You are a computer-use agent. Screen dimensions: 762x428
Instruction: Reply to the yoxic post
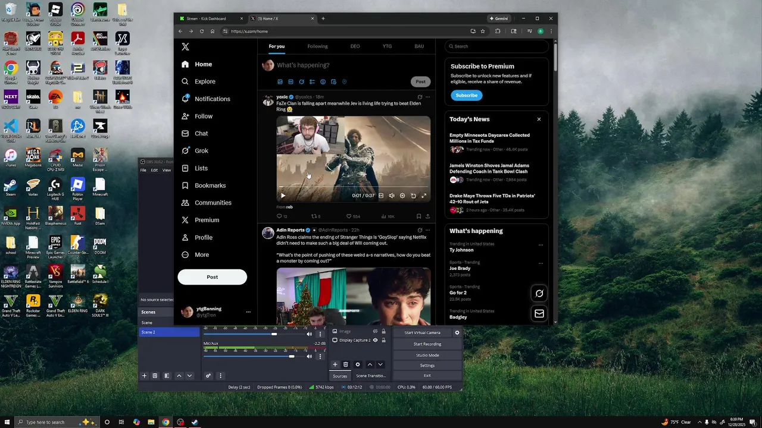tap(282, 216)
